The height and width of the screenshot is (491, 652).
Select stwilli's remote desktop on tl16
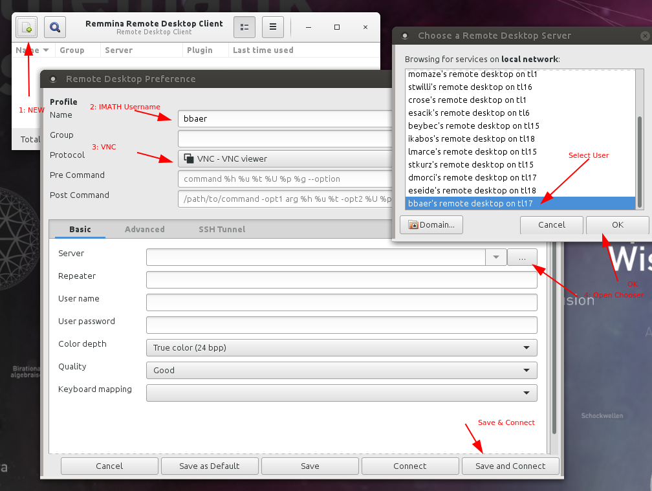point(520,87)
